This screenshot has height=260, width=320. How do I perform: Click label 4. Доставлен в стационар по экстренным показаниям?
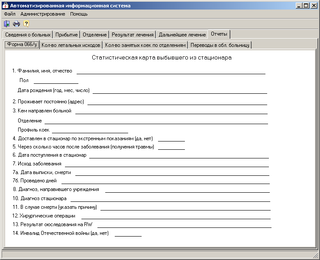pyautogui.click(x=83, y=138)
